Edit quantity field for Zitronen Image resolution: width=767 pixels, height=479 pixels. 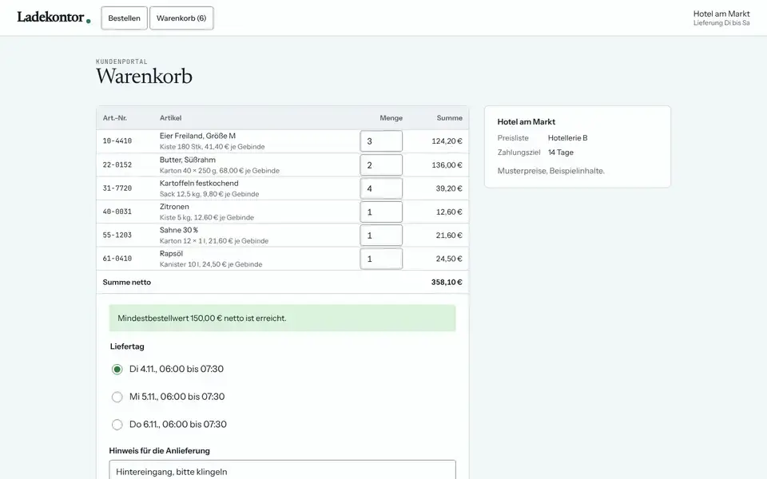[x=381, y=212]
